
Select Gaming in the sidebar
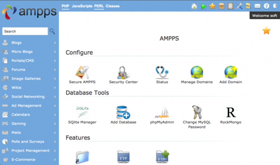[x=19, y=123]
